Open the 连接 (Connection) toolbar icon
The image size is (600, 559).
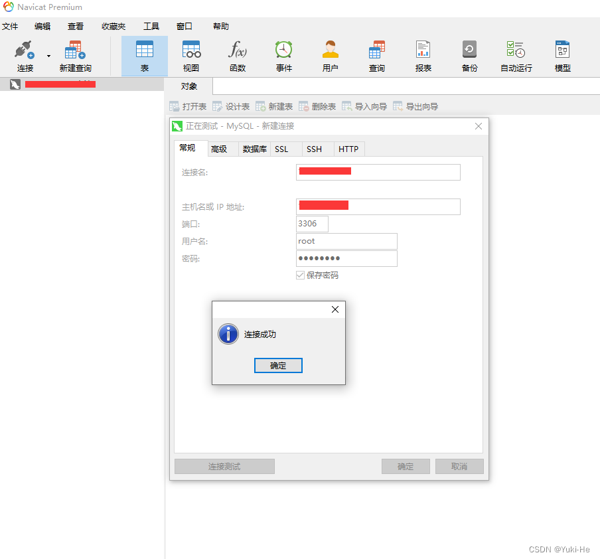coord(25,56)
